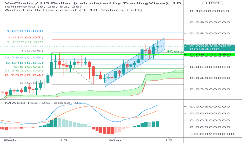Click the MACD (12, 26, close, 9) label
Screen dimensions: 242x143
point(43,103)
